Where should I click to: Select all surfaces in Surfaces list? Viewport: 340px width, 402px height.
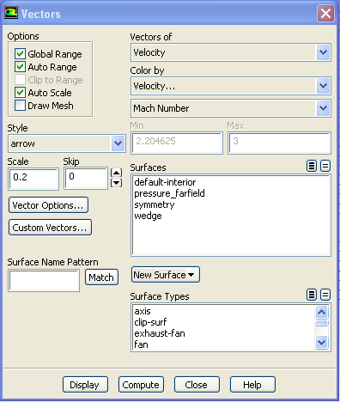tap(312, 166)
